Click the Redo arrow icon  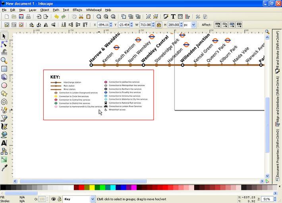pos(63,17)
